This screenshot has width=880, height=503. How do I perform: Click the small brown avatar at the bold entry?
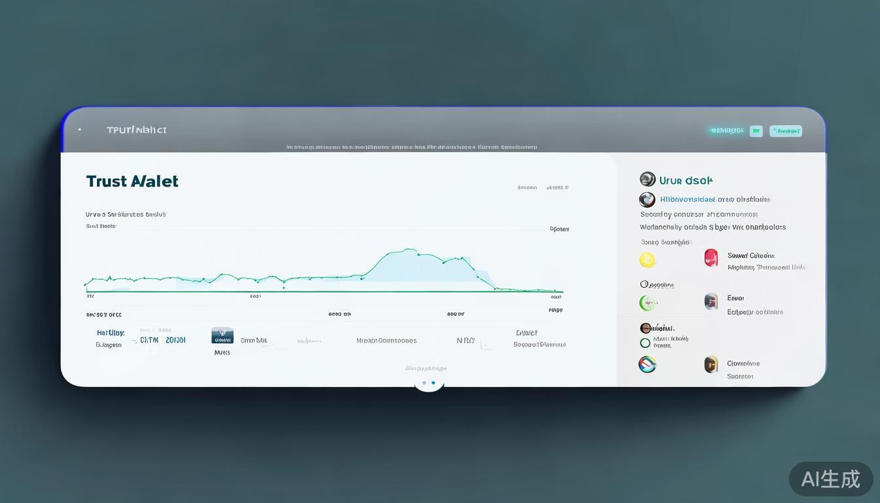coord(645,328)
